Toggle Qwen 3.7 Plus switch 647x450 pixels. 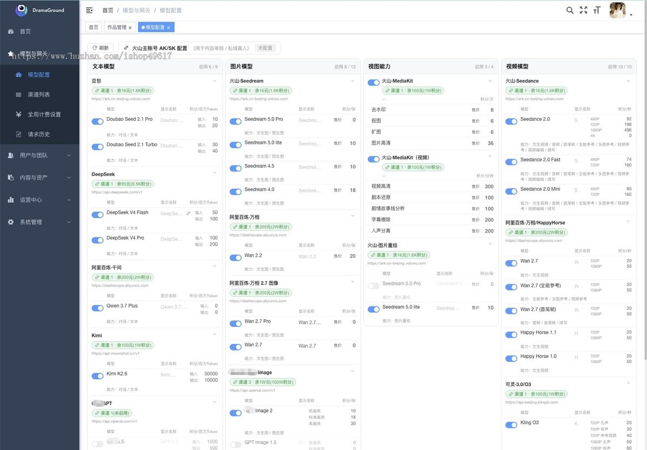click(98, 308)
